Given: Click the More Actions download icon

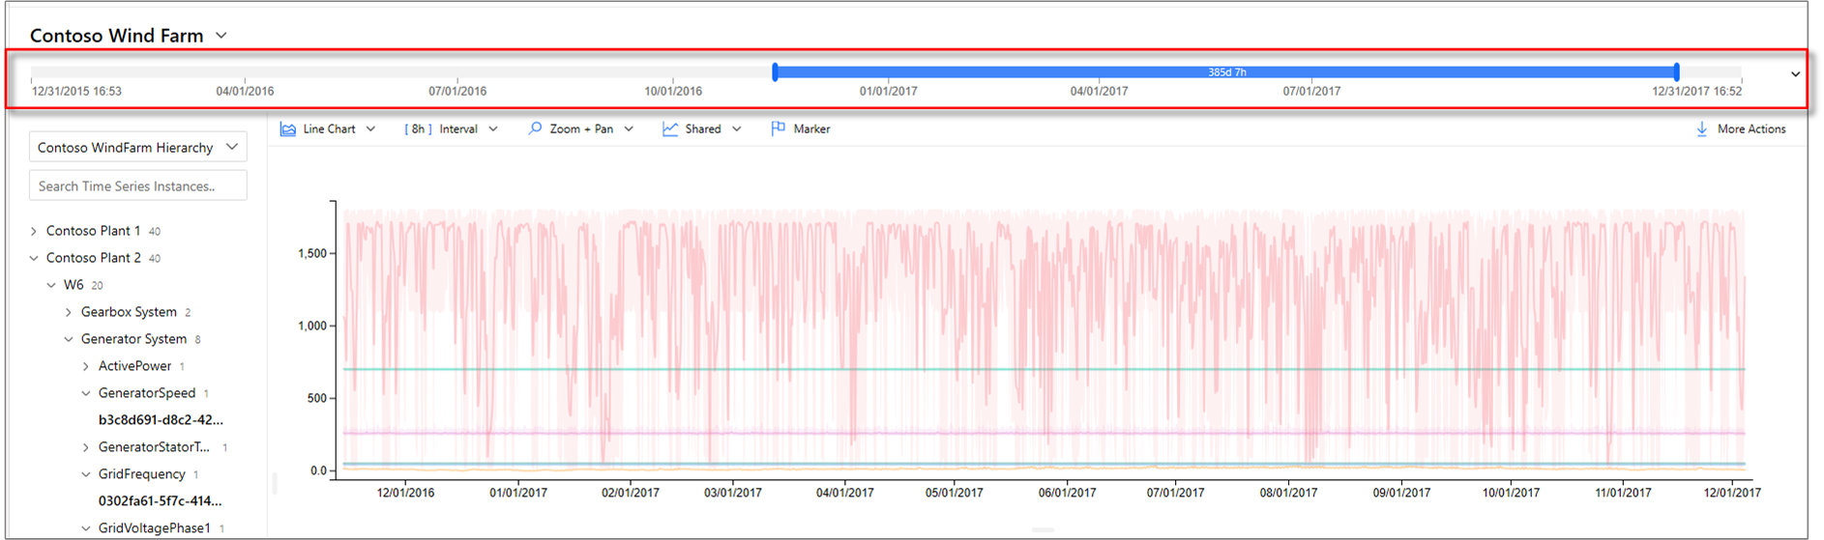Looking at the screenshot, I should (x=1702, y=128).
